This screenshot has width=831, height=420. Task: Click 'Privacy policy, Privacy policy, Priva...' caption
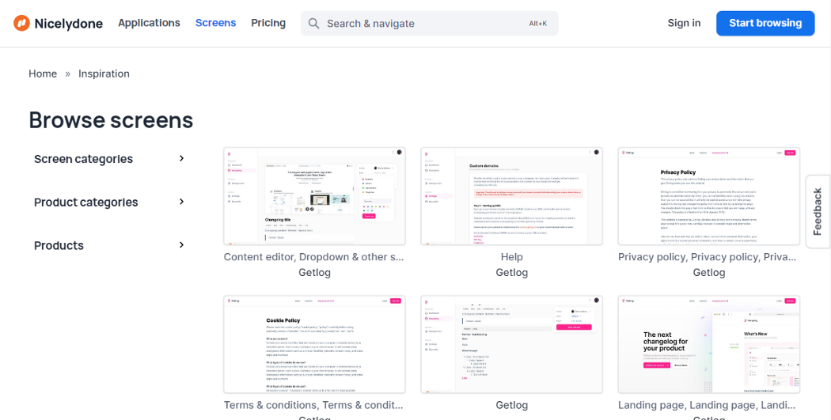707,257
